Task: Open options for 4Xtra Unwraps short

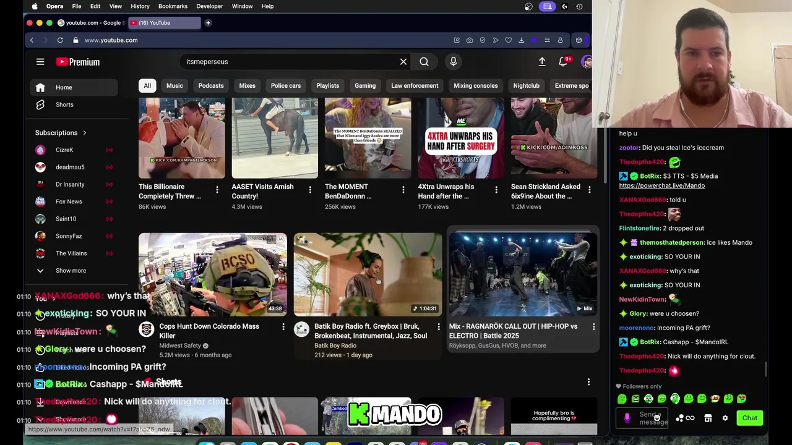Action: click(496, 190)
